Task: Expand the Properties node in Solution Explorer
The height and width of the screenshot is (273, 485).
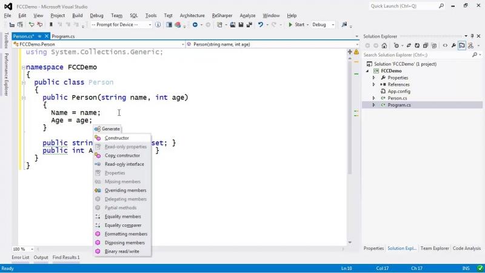Action: [373, 78]
